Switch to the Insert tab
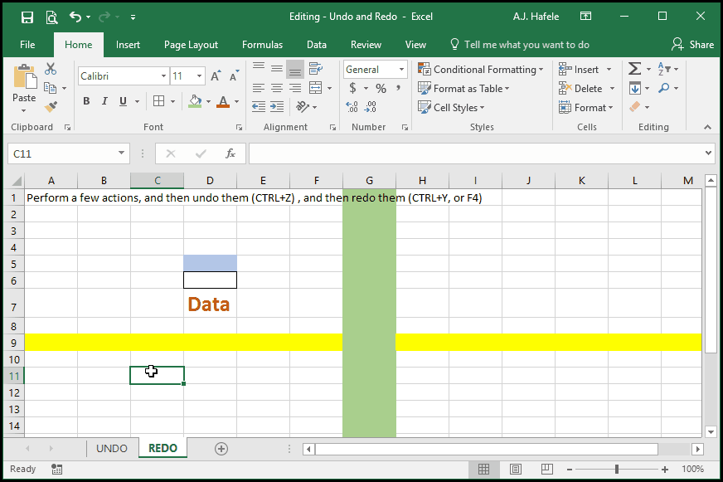This screenshot has height=482, width=723. (128, 45)
